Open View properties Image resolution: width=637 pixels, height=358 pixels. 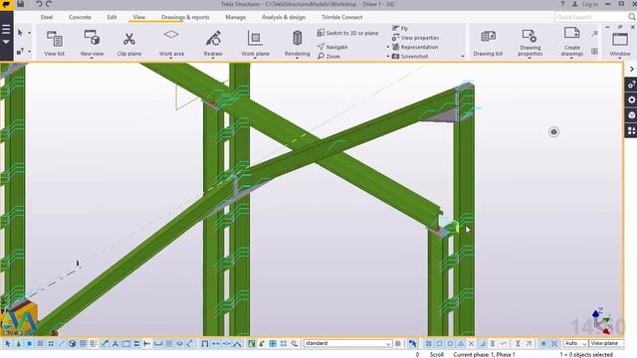(415, 38)
